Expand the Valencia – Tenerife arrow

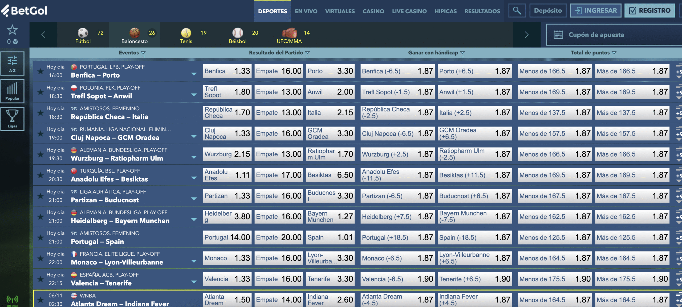(194, 282)
